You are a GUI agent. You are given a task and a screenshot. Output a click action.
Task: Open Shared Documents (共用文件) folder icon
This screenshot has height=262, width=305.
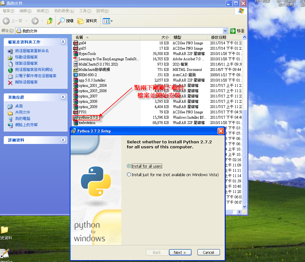point(10,113)
